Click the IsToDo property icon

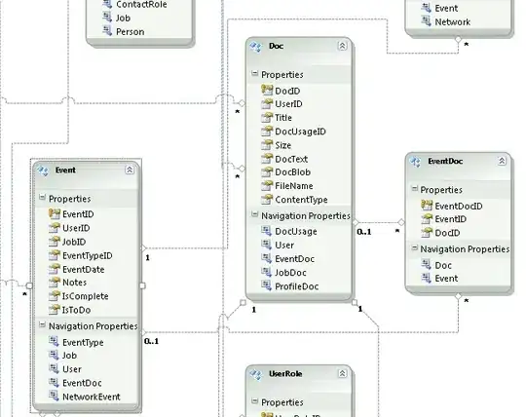[x=54, y=309]
